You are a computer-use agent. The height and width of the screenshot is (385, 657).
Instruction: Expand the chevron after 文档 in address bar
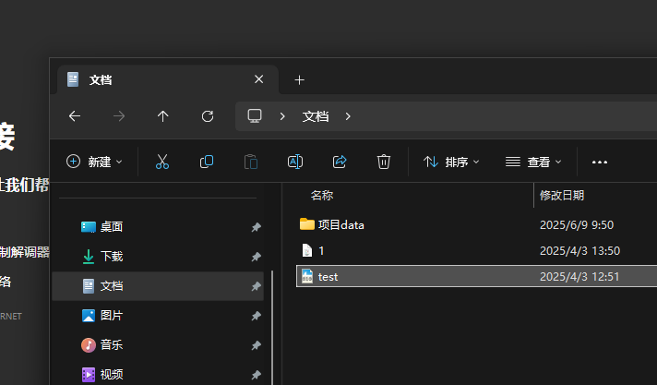click(x=348, y=116)
